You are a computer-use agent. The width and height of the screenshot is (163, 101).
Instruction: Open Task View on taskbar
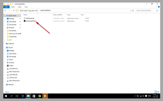17,96
